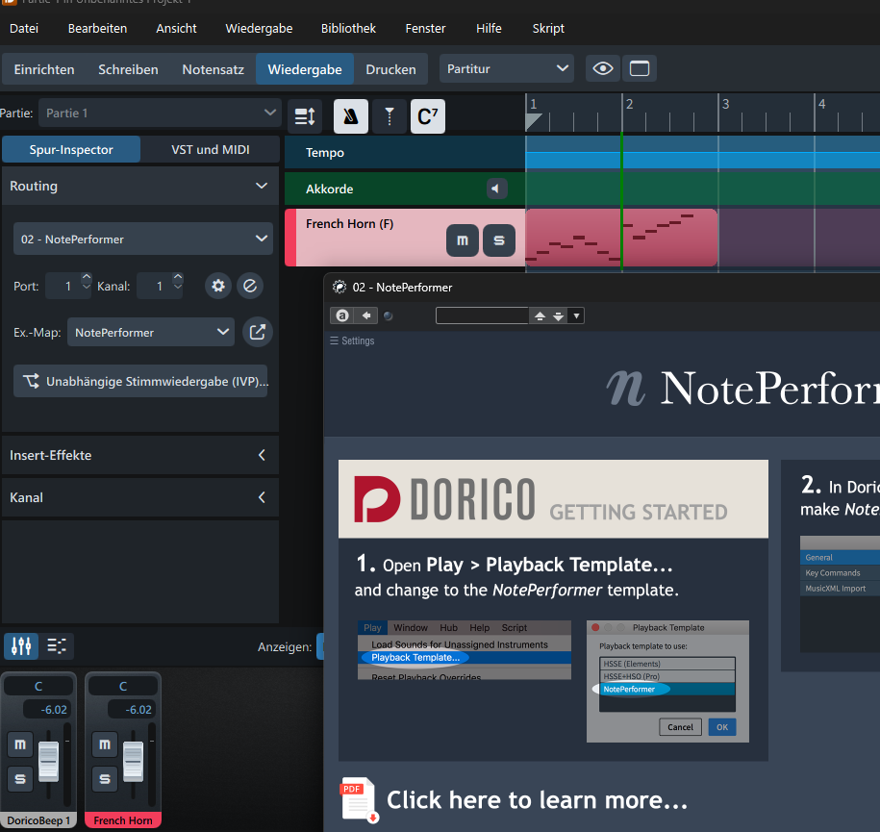Select the Spur-Inspector tab

click(x=71, y=150)
